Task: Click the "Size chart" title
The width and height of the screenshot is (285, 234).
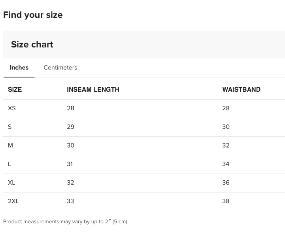Action: click(32, 45)
